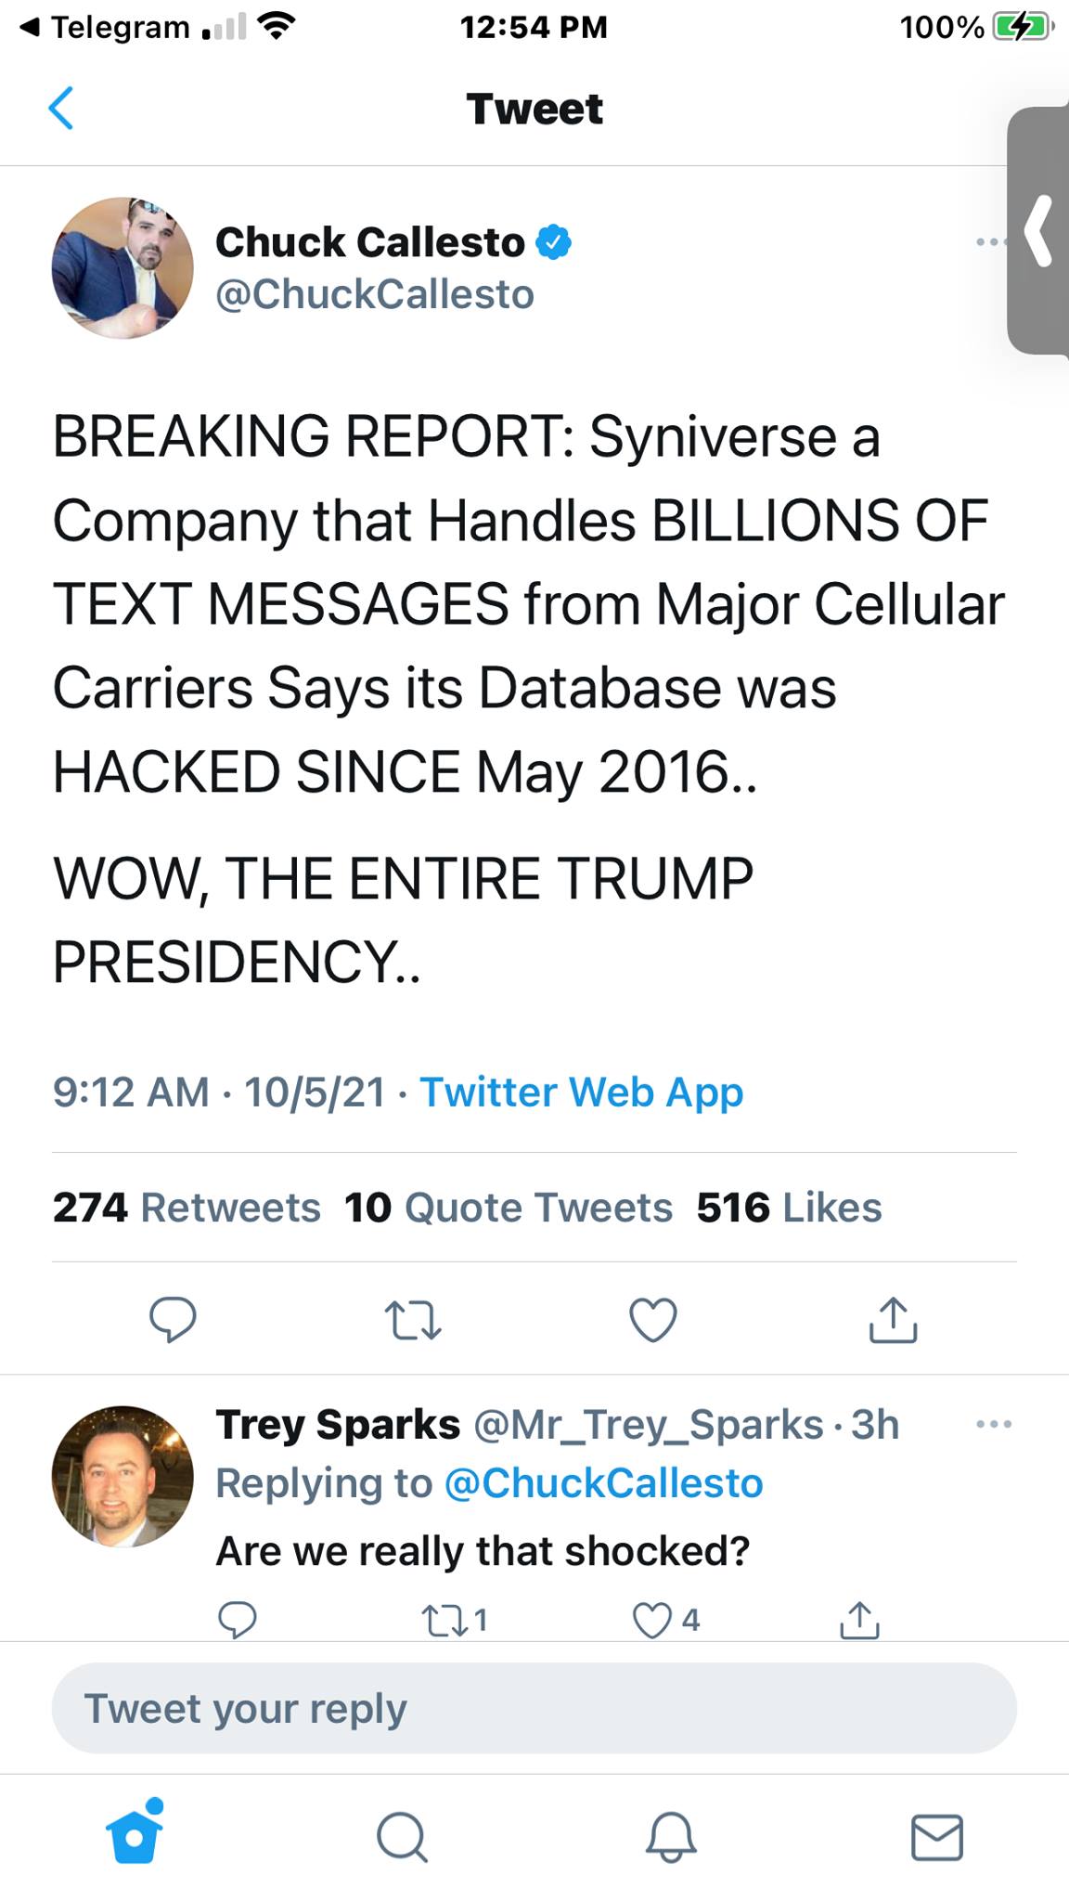Expand the gray side panel handle
Viewport: 1069px width, 1901px height.
coord(1039,230)
